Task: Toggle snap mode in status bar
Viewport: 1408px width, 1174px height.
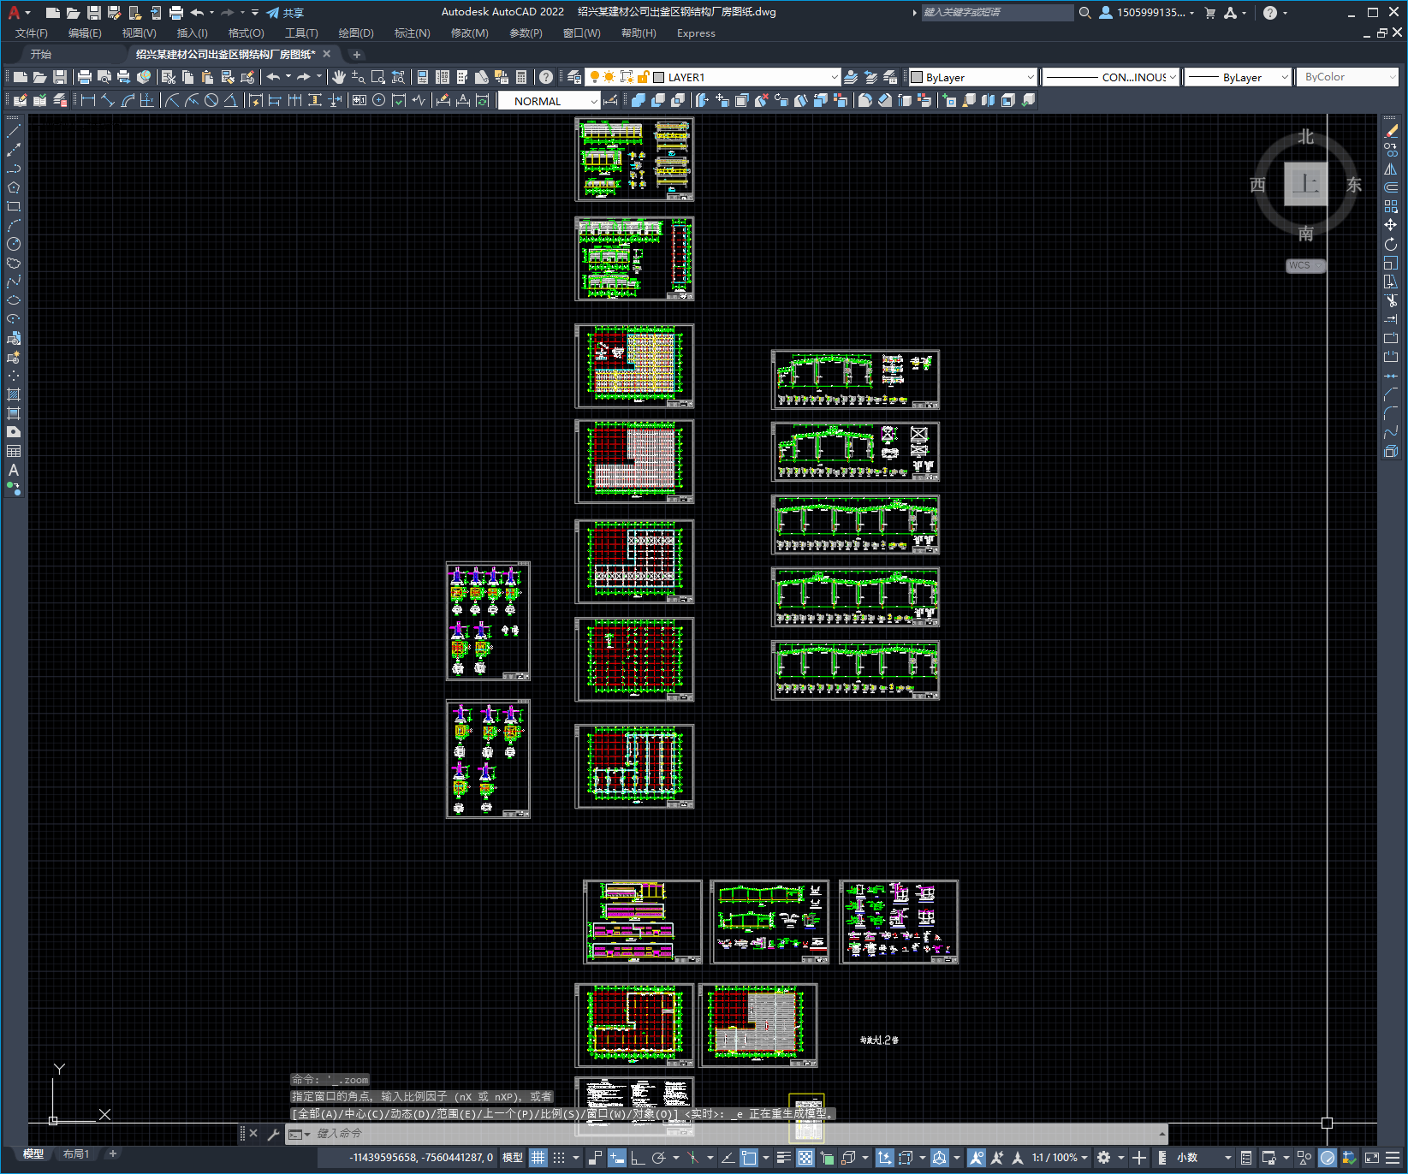Action: tap(559, 1158)
